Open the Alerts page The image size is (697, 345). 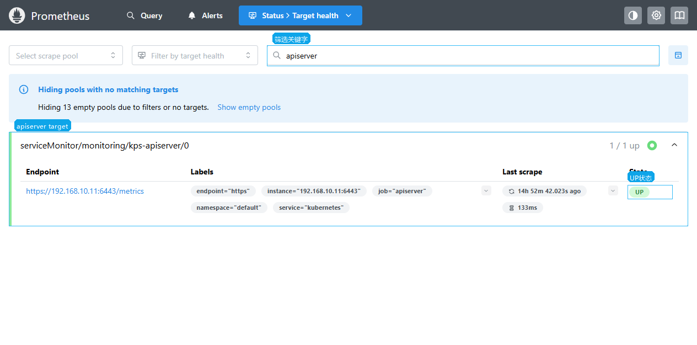[205, 15]
